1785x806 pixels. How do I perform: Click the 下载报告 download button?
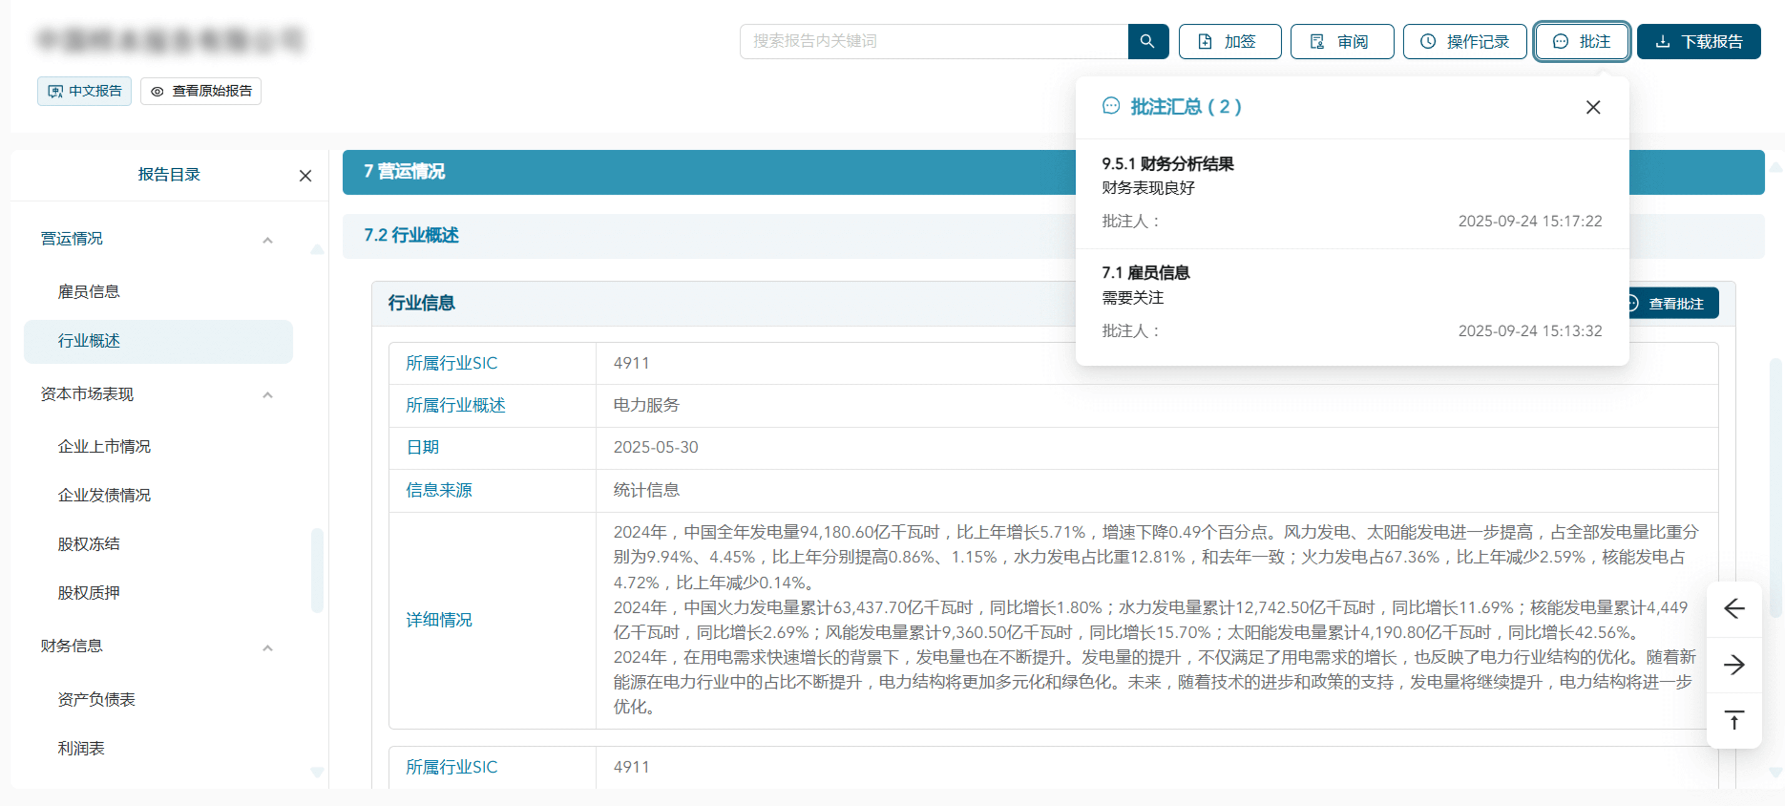tap(1698, 42)
